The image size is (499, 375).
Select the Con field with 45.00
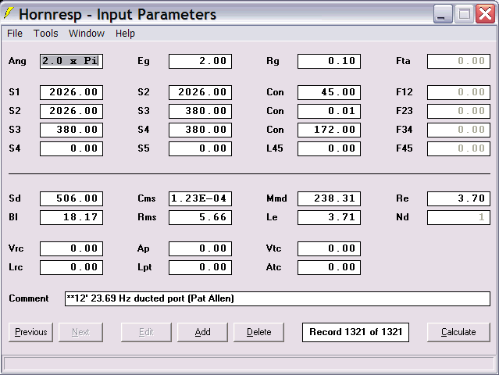click(329, 92)
